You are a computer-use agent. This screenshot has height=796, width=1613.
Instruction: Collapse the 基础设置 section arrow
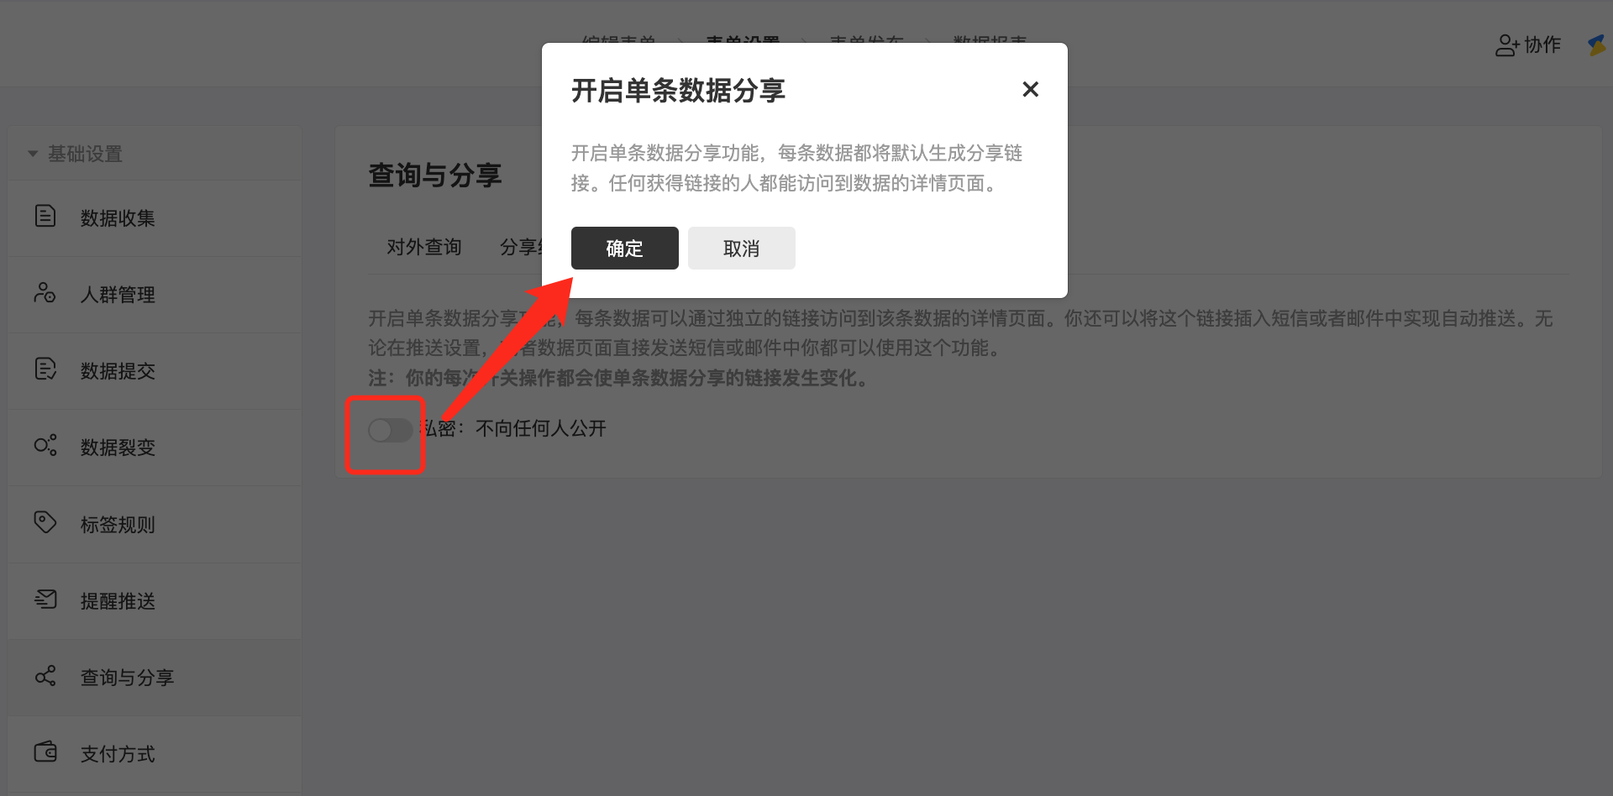click(x=33, y=154)
